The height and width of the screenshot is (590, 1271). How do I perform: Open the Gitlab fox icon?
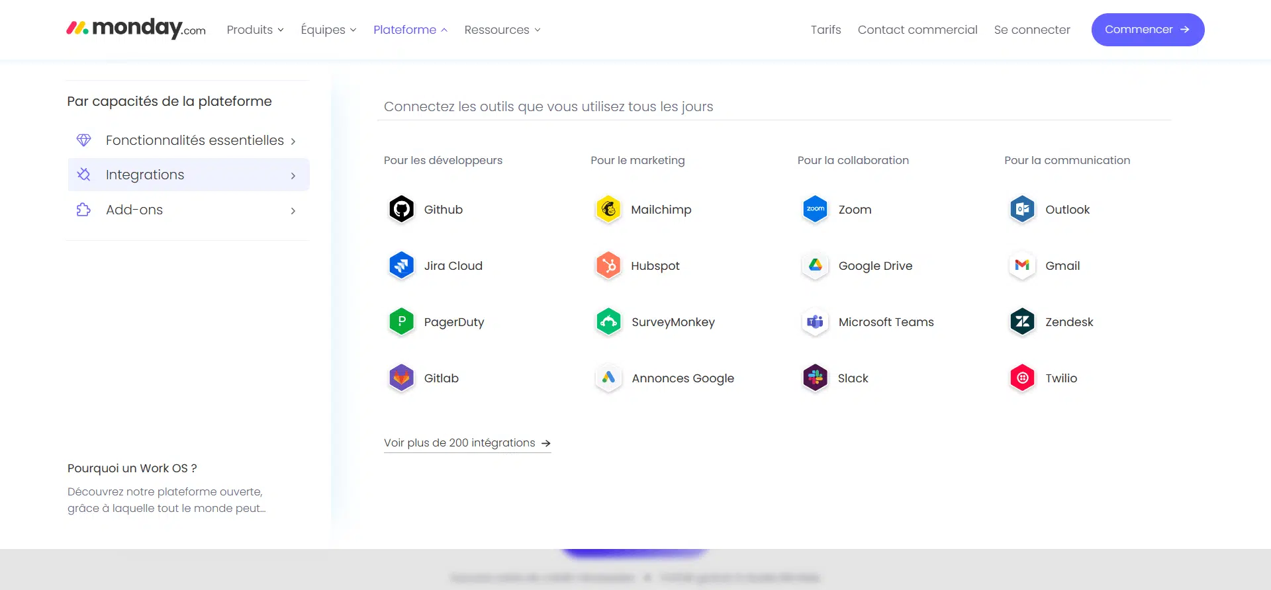(401, 378)
